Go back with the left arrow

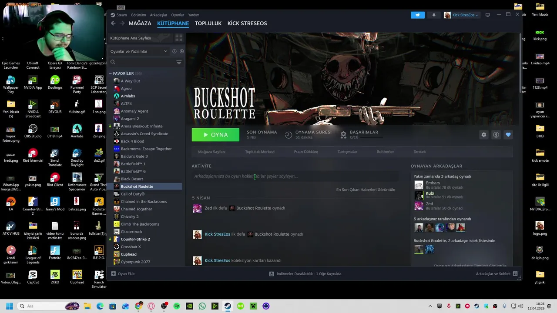point(113,23)
